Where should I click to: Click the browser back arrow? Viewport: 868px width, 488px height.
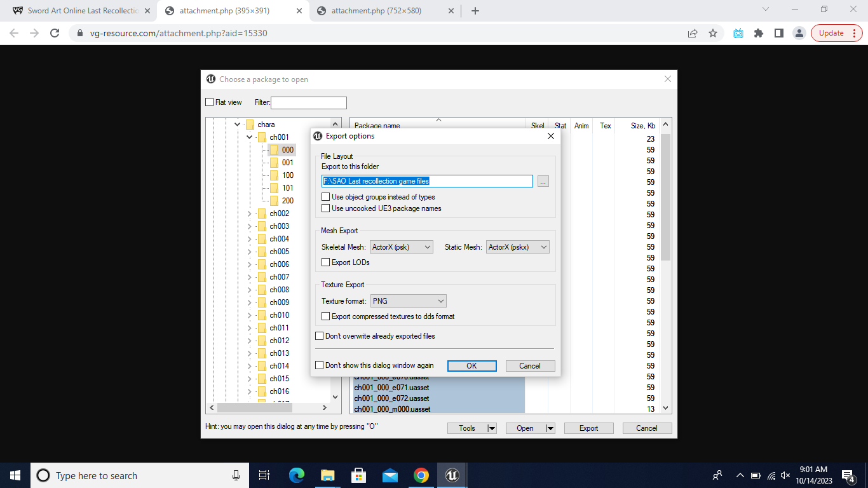coord(14,33)
